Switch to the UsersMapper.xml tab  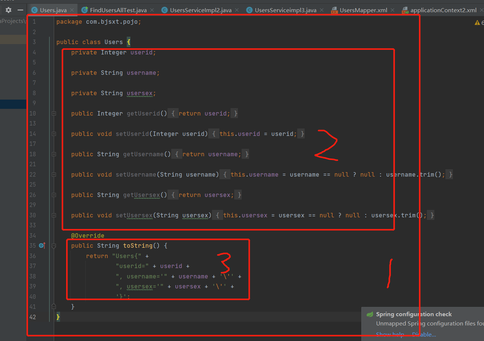(x=364, y=10)
